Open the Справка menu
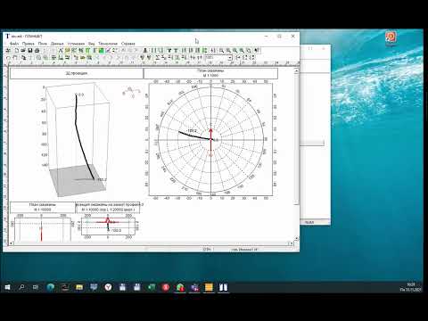Viewport: 428px width, 321px height. 128,44
